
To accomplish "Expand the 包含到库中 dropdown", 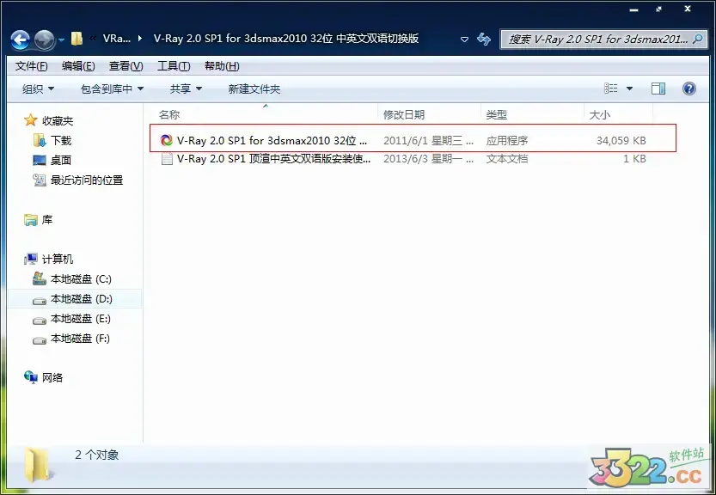I will coord(110,88).
